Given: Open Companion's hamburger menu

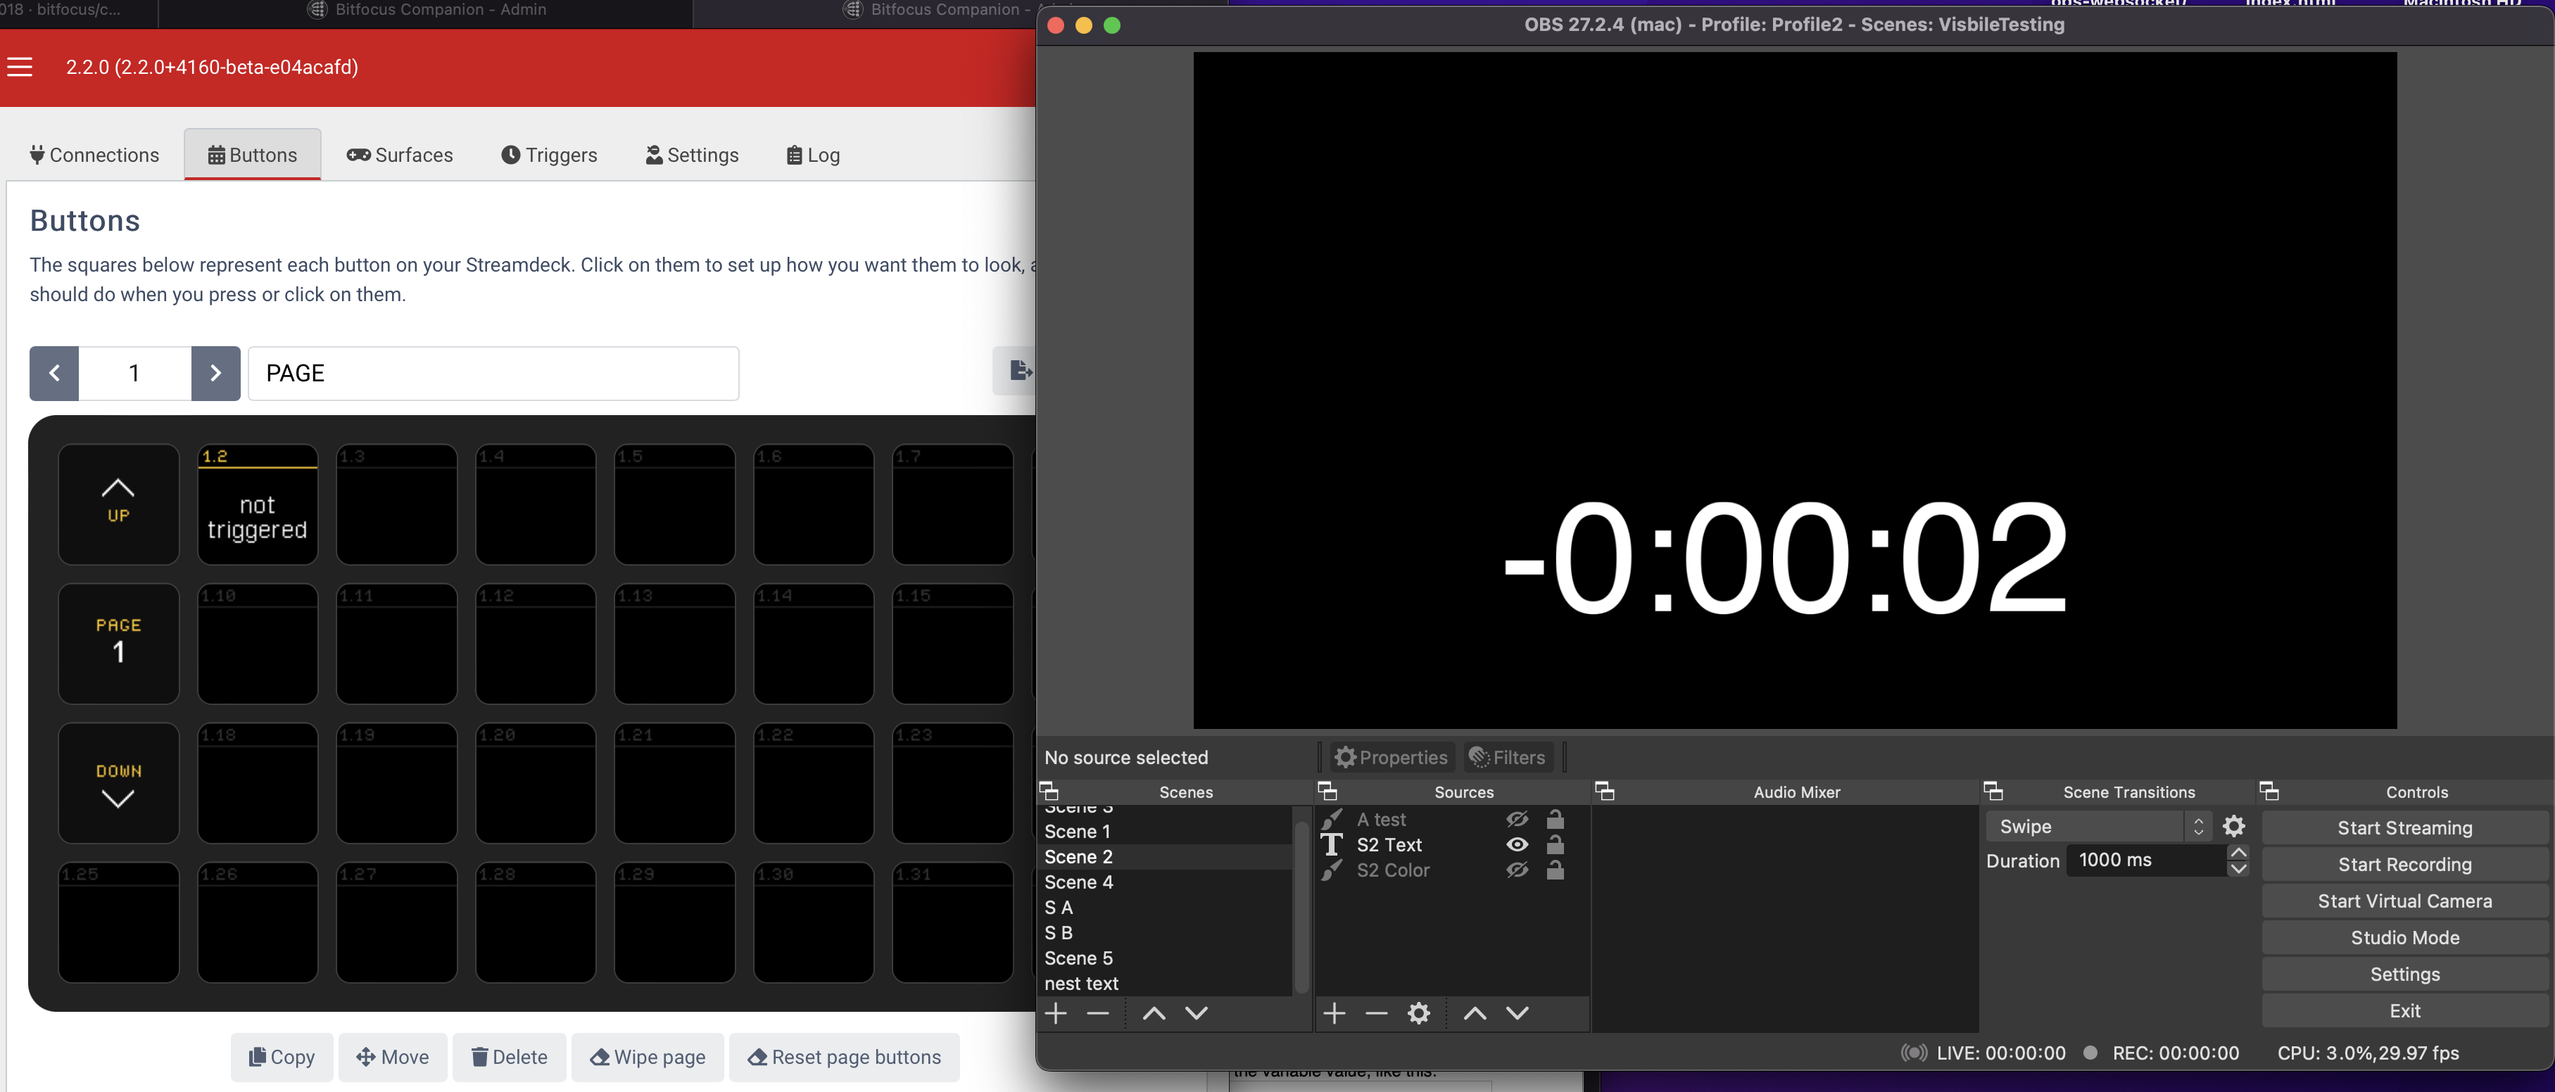Looking at the screenshot, I should [20, 66].
